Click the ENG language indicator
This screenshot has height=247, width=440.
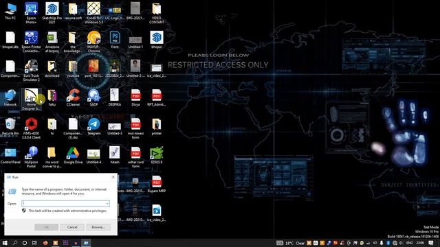[409, 243]
